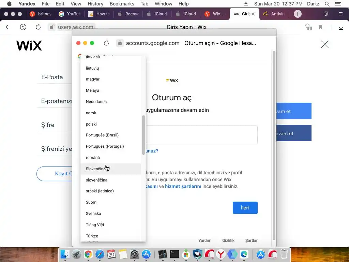Viewport: 349px width, 262px height.
Task: Open the File menu
Action: (x=46, y=4)
